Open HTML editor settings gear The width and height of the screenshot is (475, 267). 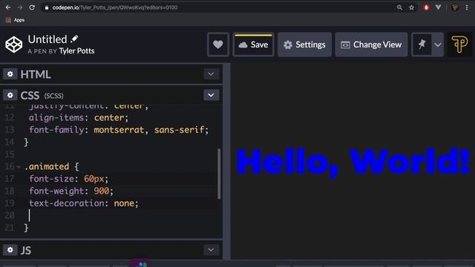point(10,74)
